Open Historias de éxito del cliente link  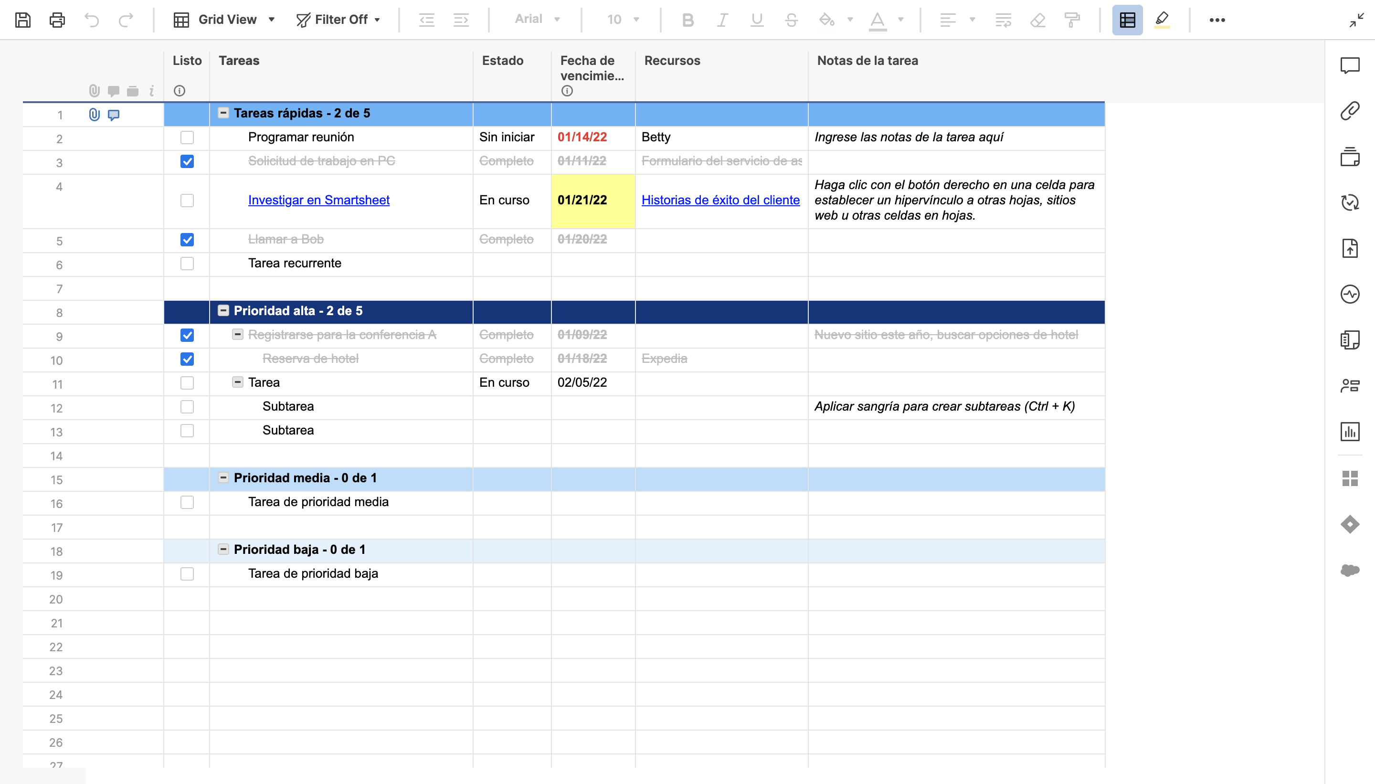[720, 200]
